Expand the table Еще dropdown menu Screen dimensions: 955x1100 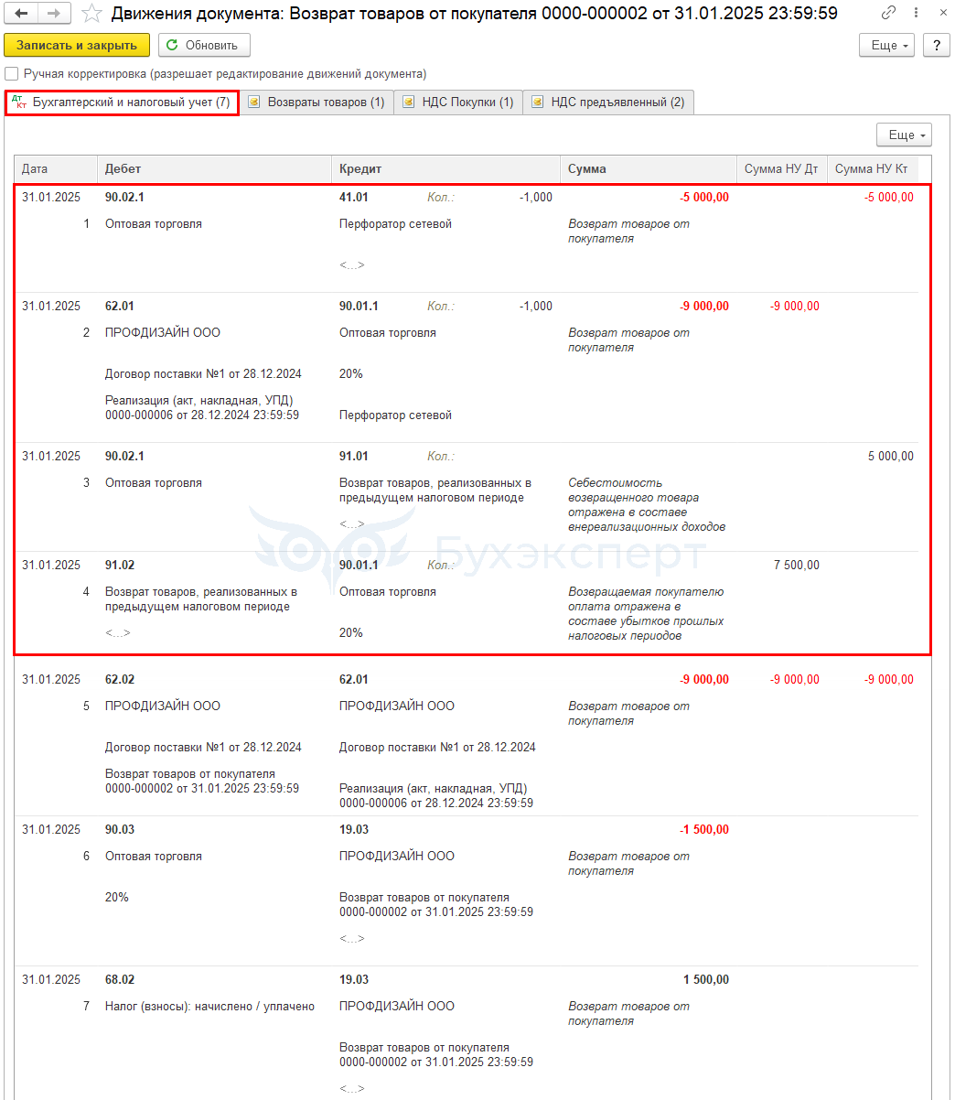pos(904,135)
